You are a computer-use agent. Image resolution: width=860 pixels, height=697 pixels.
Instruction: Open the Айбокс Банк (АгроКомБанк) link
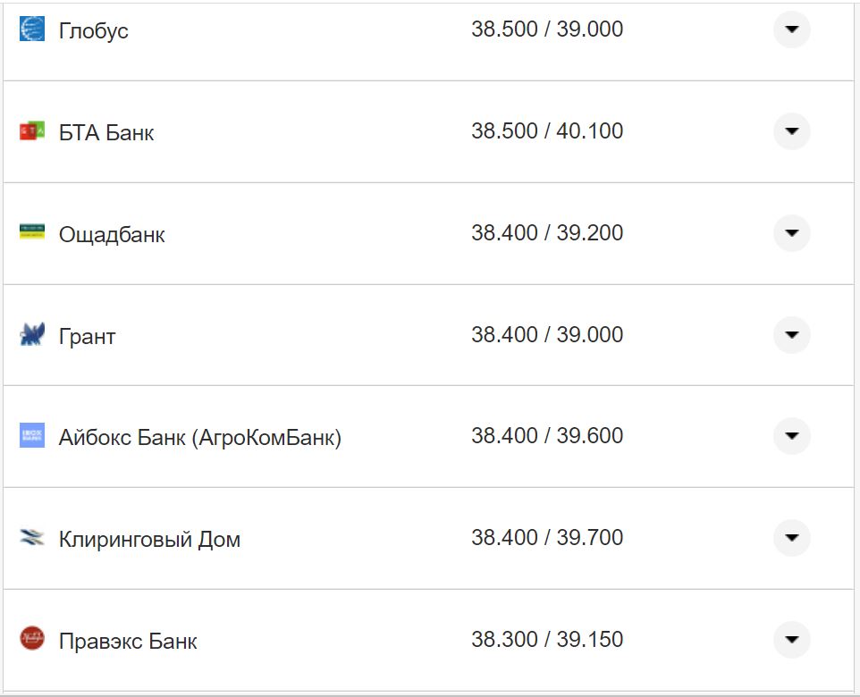[x=199, y=438]
